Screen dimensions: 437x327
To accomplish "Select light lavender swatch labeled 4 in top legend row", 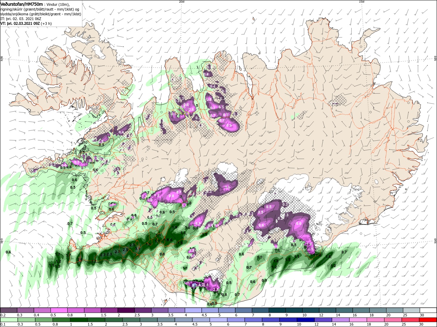I will 193,310.
